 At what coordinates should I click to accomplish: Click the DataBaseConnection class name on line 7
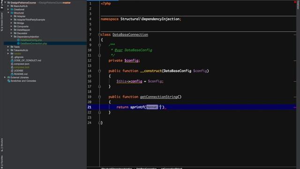point(130,35)
